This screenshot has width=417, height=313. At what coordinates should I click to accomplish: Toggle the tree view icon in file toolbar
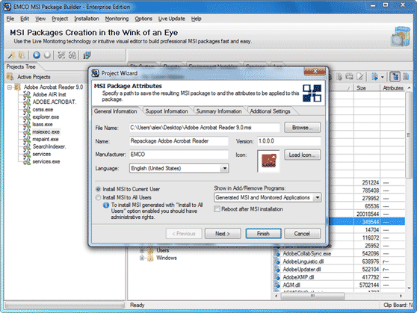[395, 77]
